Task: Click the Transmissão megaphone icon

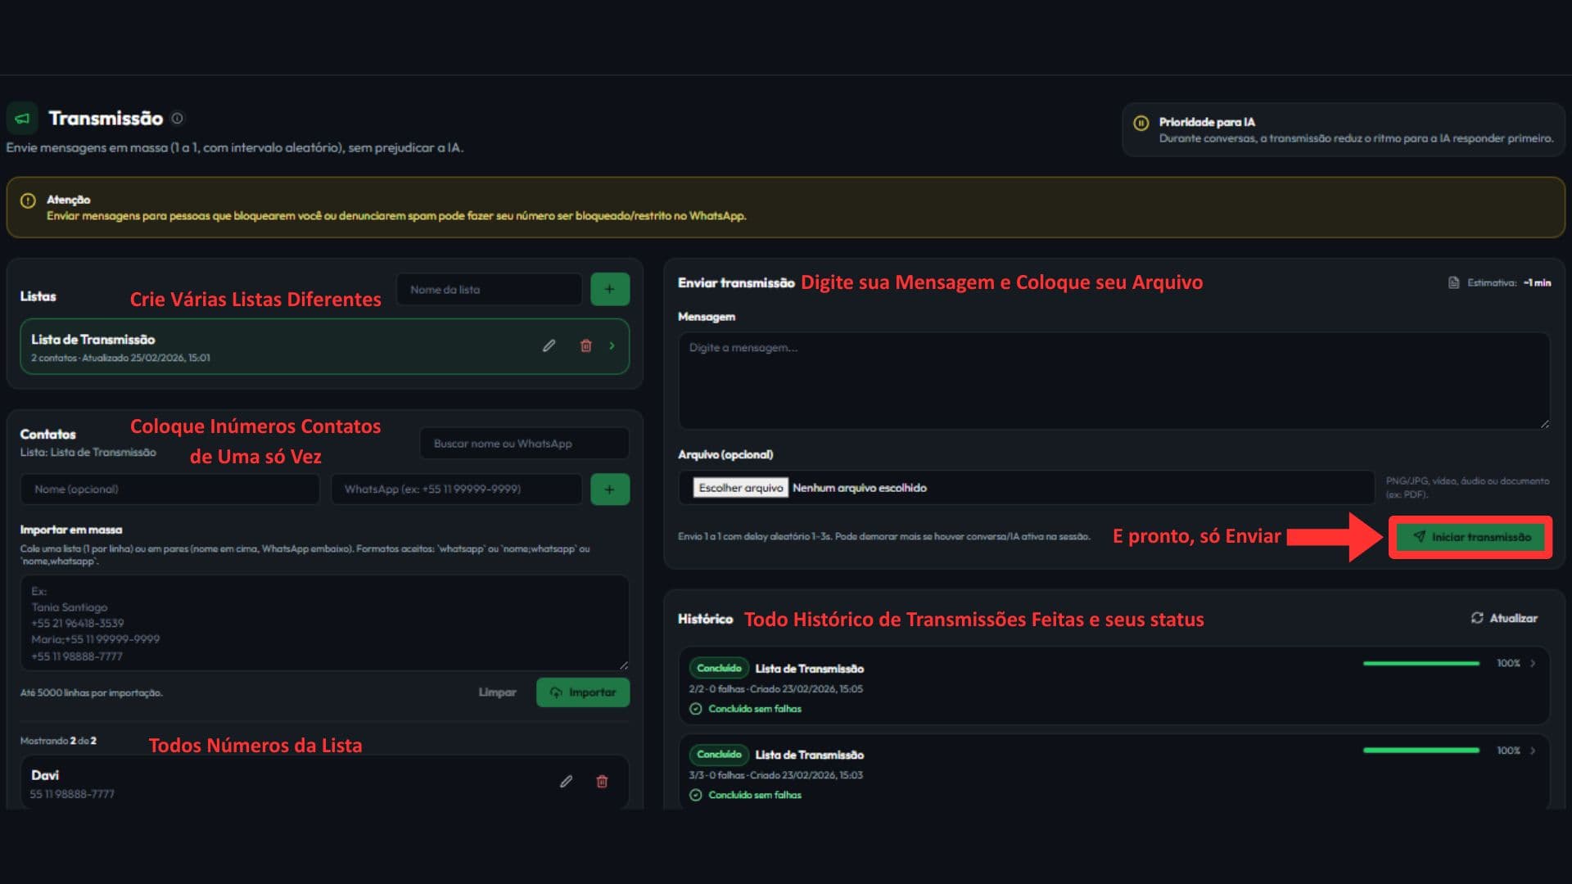Action: pyautogui.click(x=22, y=118)
